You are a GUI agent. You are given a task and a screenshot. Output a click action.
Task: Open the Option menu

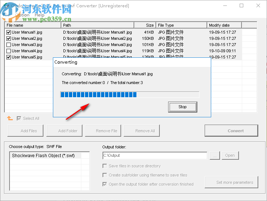(x=22, y=15)
